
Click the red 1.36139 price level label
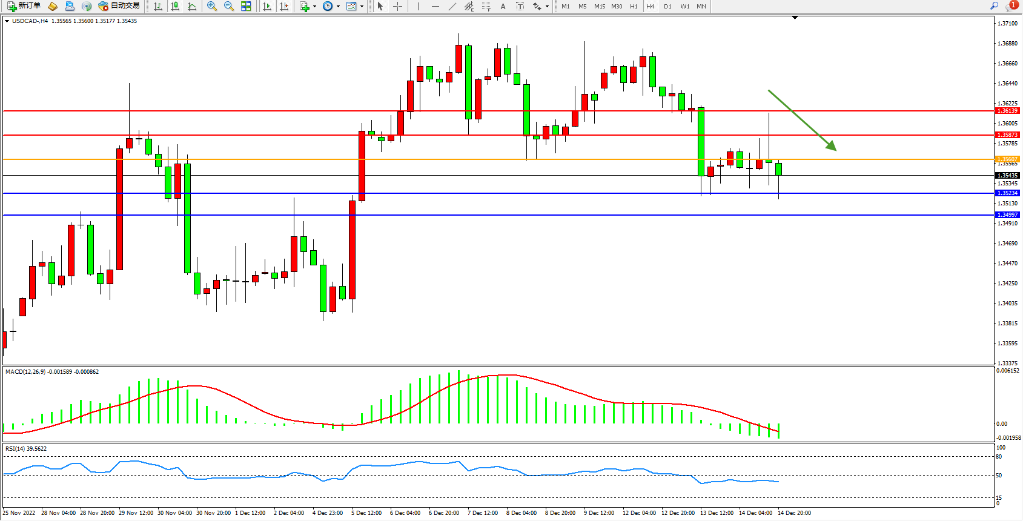[x=1007, y=111]
